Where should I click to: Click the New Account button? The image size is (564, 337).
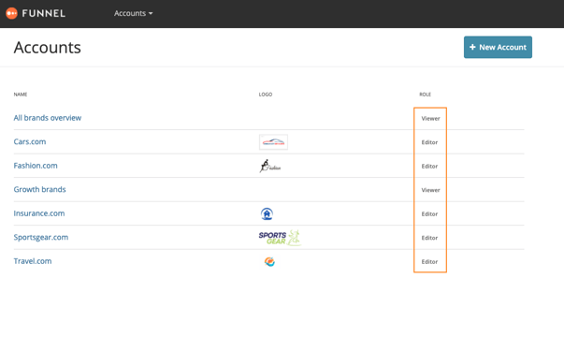498,47
